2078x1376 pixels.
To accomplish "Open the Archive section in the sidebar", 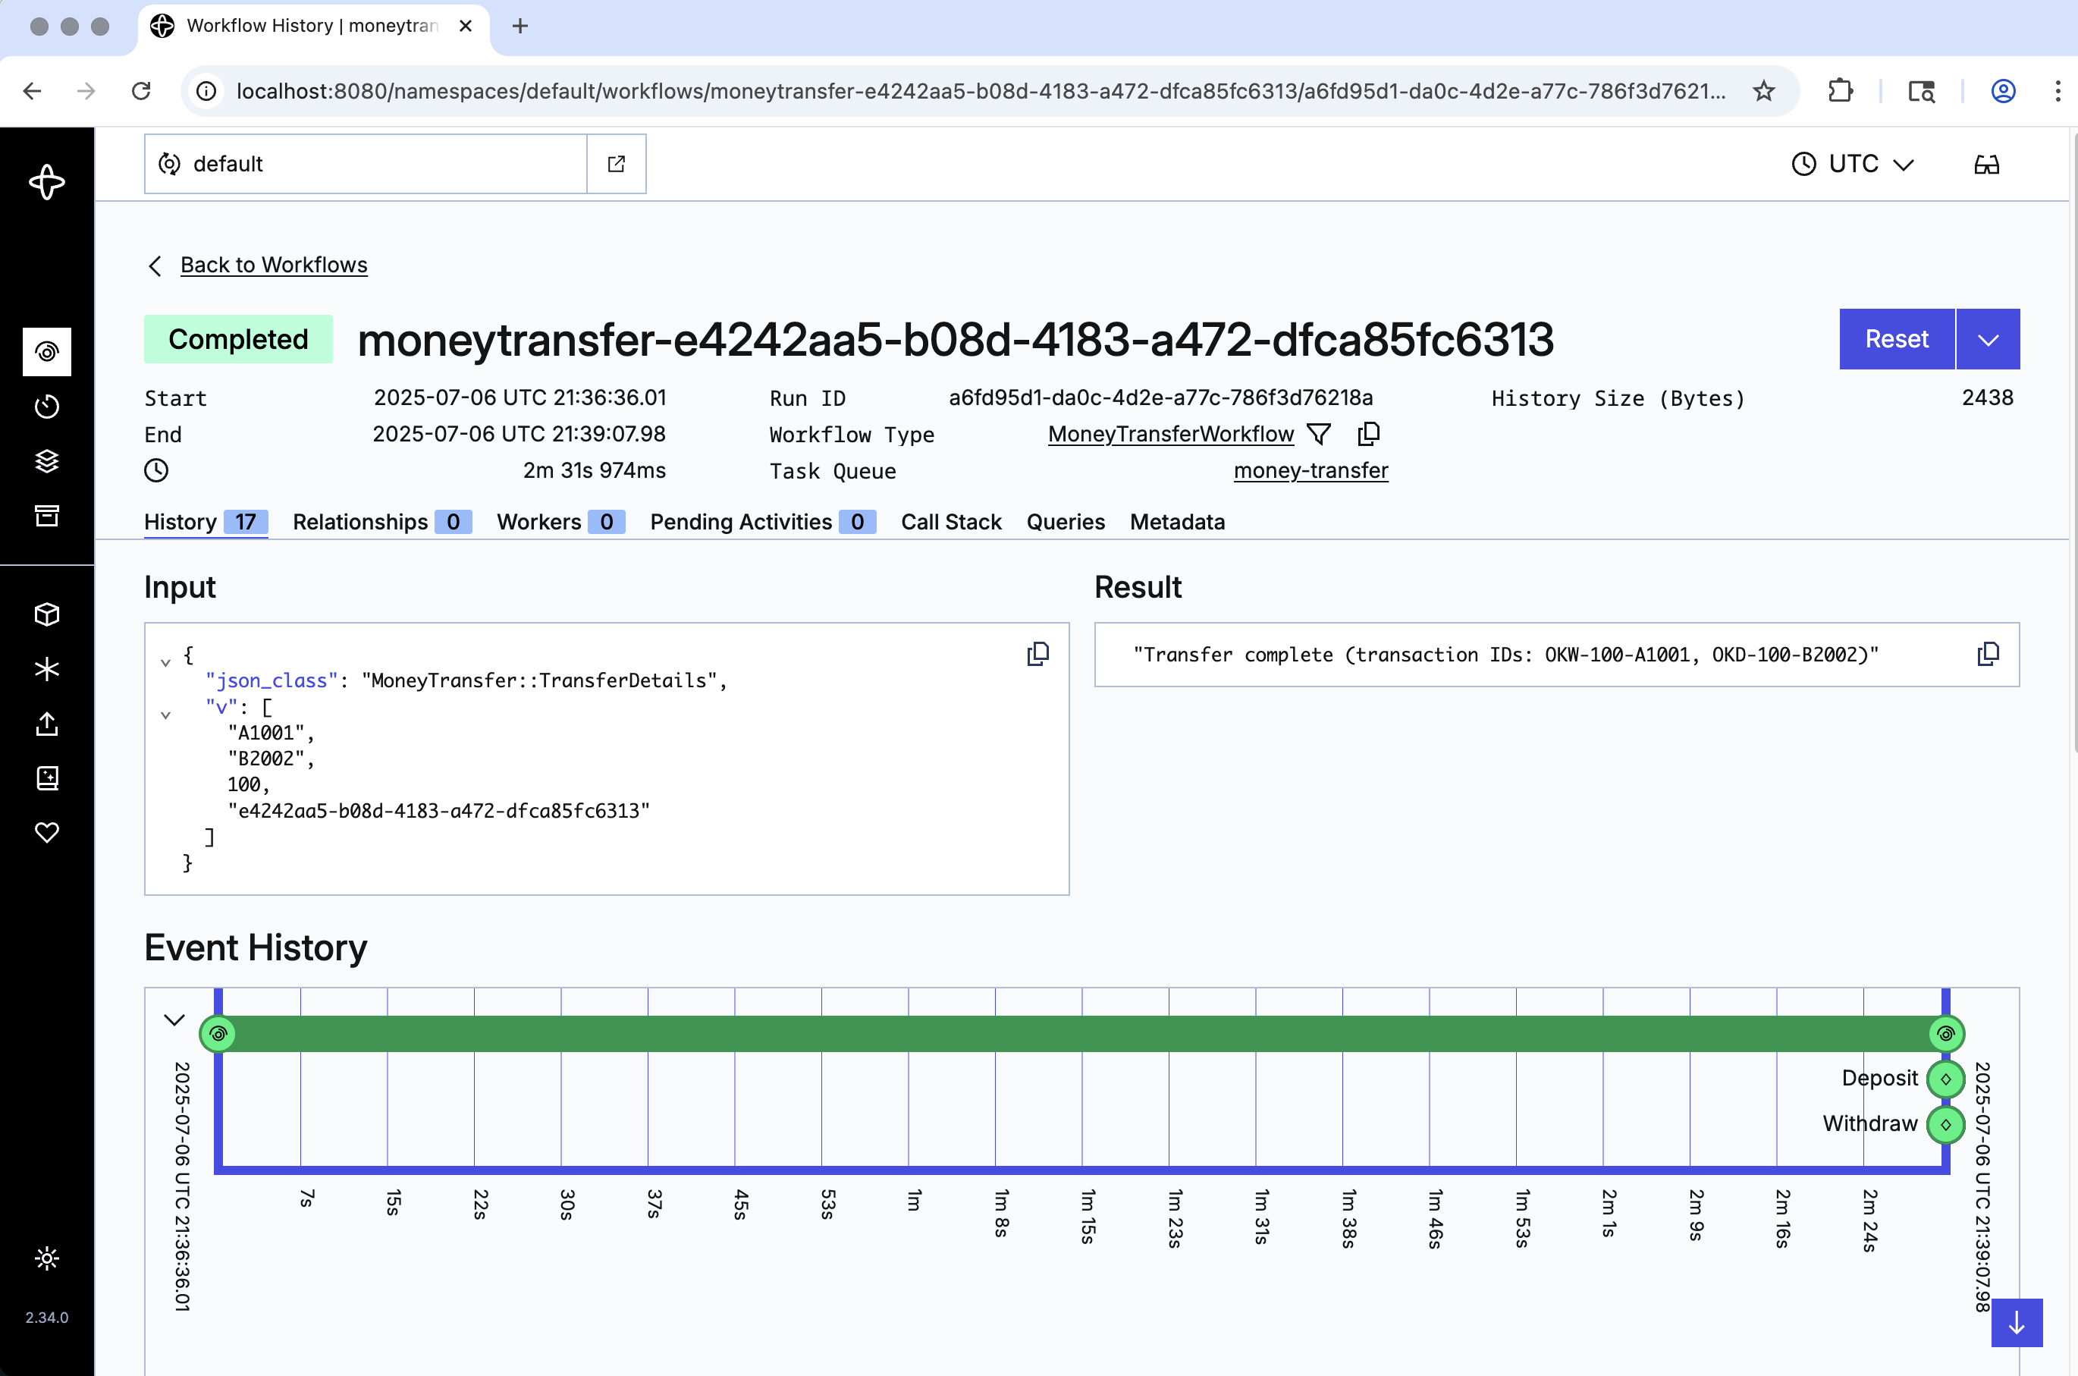I will (46, 516).
